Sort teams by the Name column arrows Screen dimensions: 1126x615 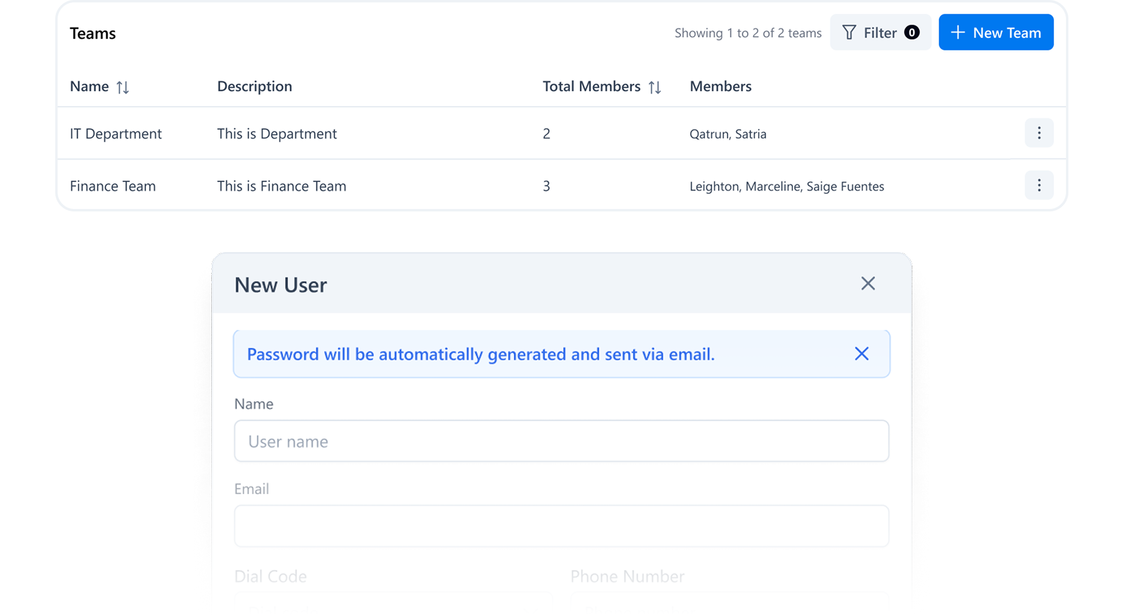point(122,87)
